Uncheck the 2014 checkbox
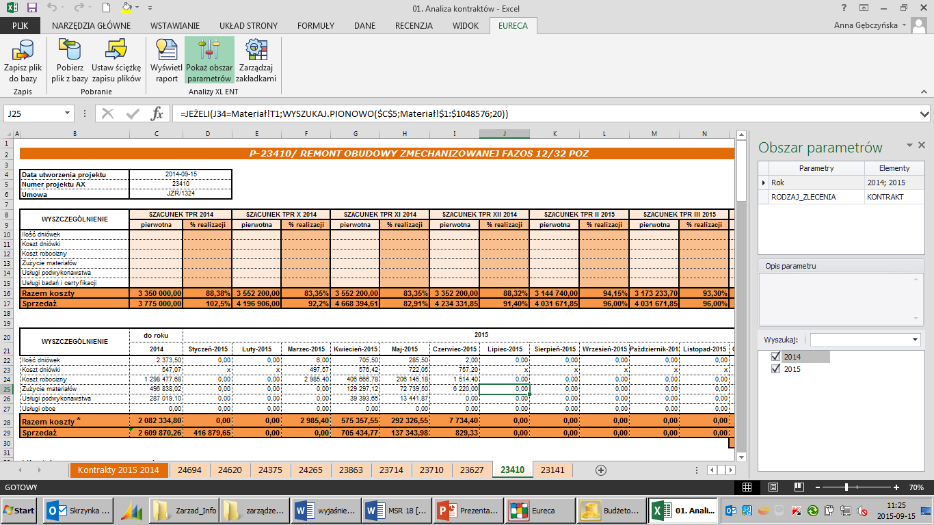934x525 pixels. click(775, 357)
